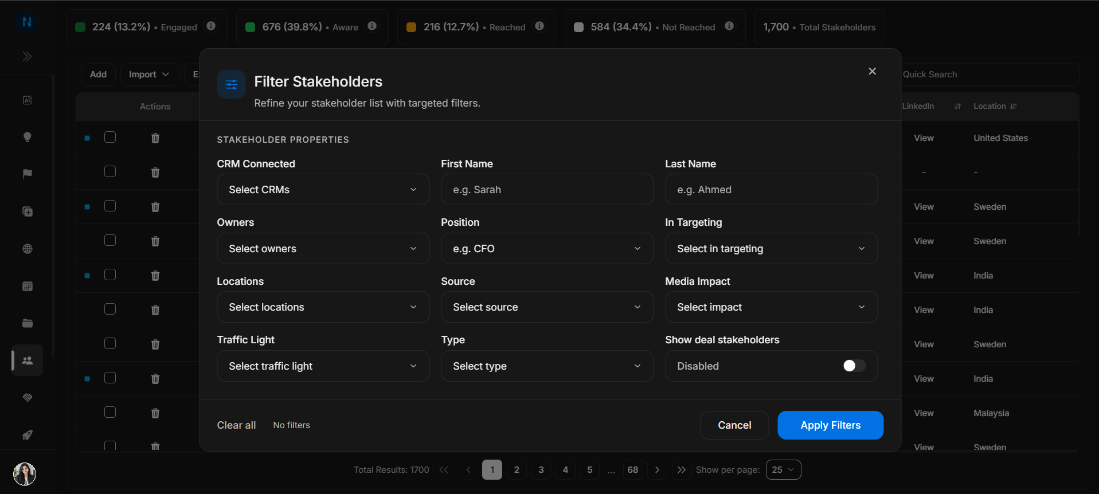Check the Malaysia row checkbox

coord(110,412)
